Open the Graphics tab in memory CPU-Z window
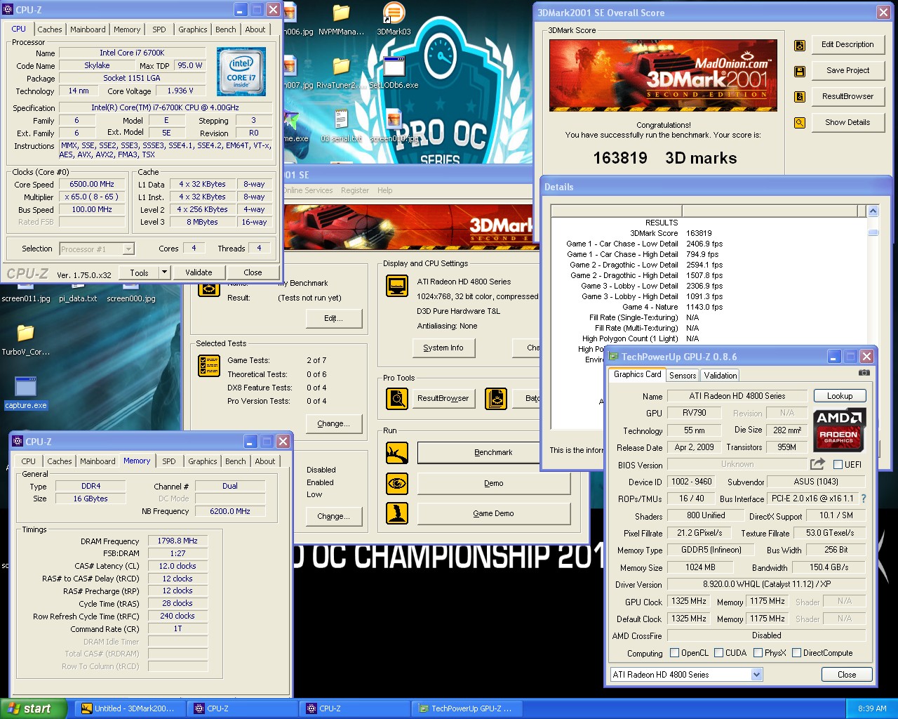Viewport: 898px width, 719px height. pyautogui.click(x=203, y=461)
